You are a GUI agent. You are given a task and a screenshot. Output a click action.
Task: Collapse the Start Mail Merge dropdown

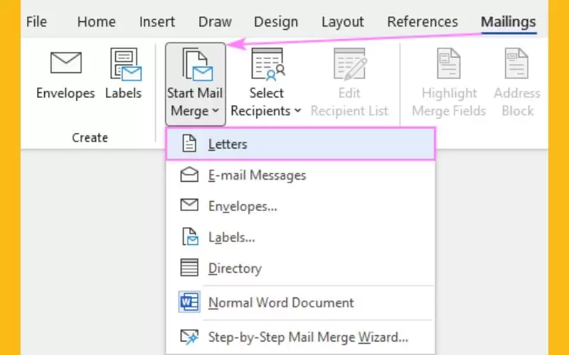(x=195, y=84)
